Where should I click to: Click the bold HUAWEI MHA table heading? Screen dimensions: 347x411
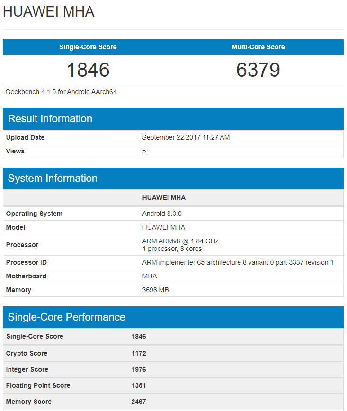[164, 197]
